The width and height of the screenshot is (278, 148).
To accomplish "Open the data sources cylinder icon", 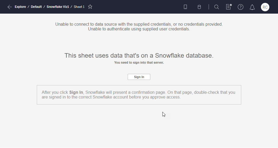I will [x=199, y=7].
